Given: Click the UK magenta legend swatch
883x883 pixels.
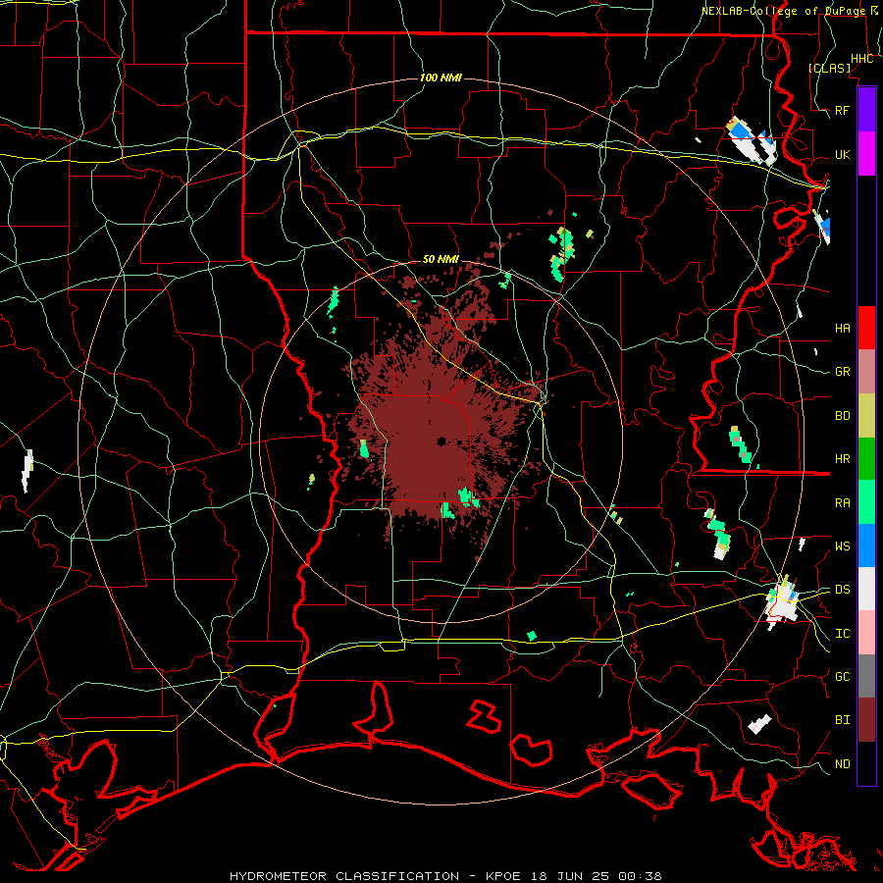Looking at the screenshot, I should pos(866,154).
